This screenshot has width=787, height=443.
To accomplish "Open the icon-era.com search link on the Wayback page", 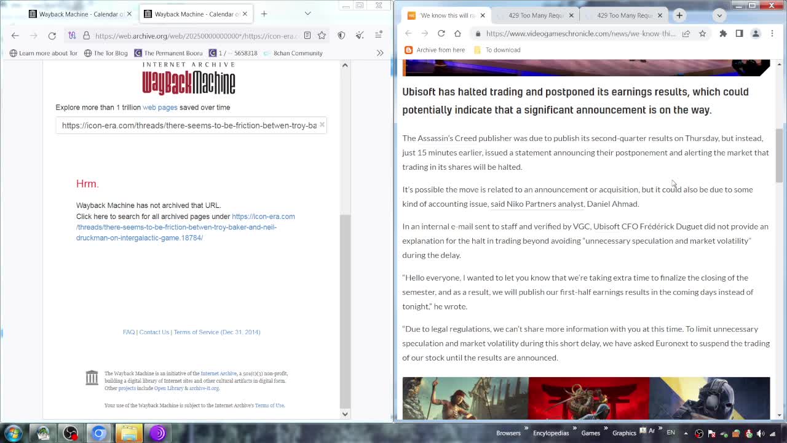I will (264, 216).
